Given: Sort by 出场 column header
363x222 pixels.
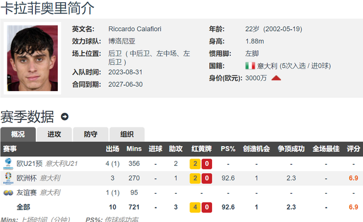Looking at the screenshot, I should click(x=112, y=149).
